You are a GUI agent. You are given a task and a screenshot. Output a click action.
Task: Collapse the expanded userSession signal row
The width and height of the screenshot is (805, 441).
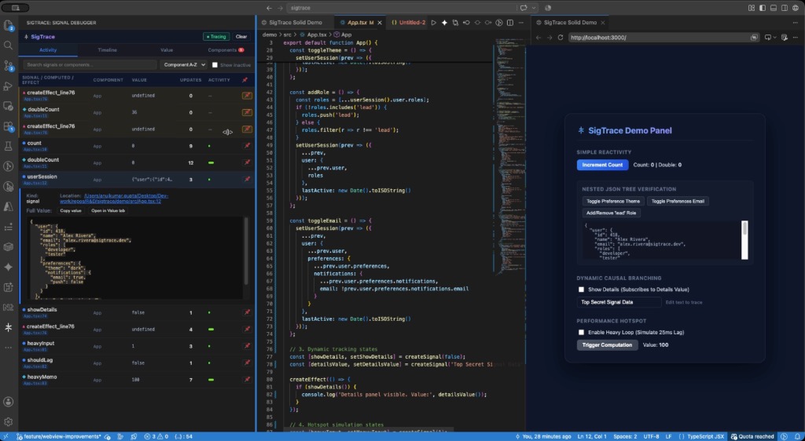coord(137,179)
